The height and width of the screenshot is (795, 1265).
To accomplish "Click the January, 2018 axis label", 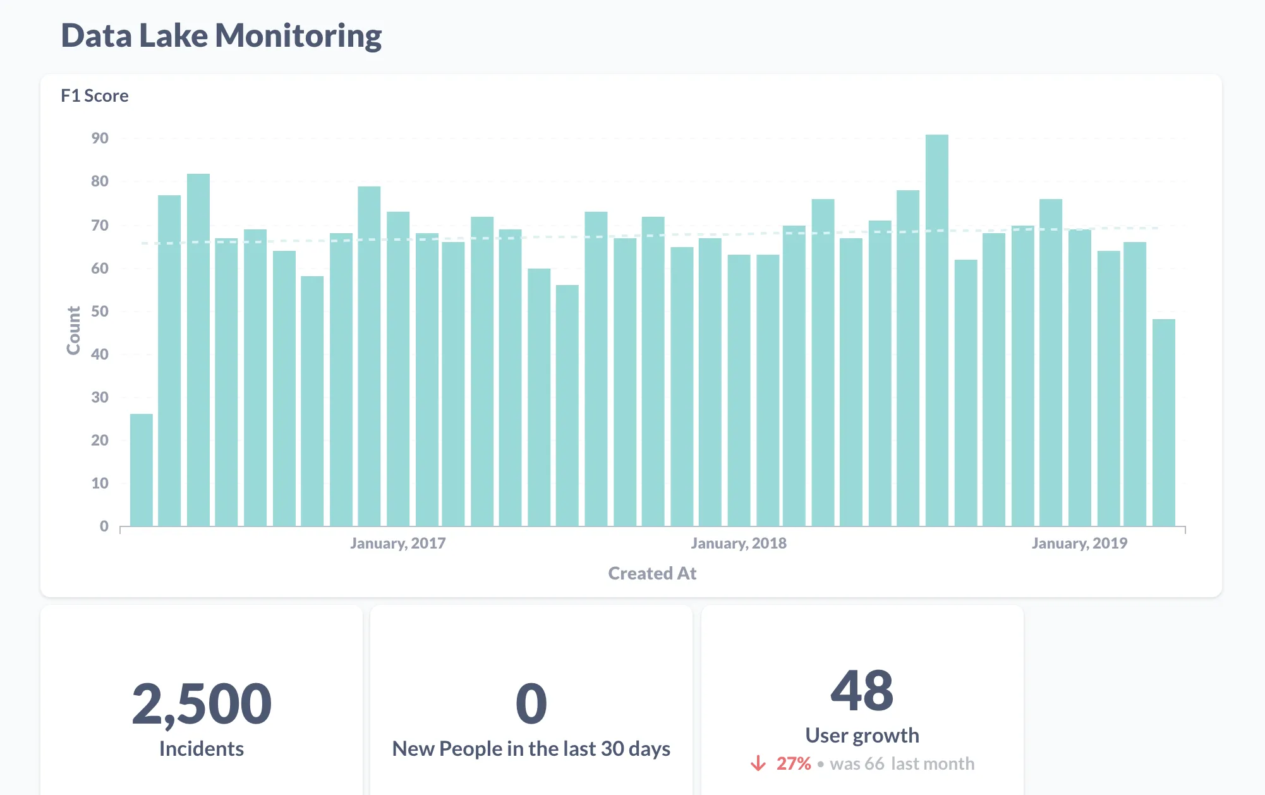I will click(x=739, y=543).
